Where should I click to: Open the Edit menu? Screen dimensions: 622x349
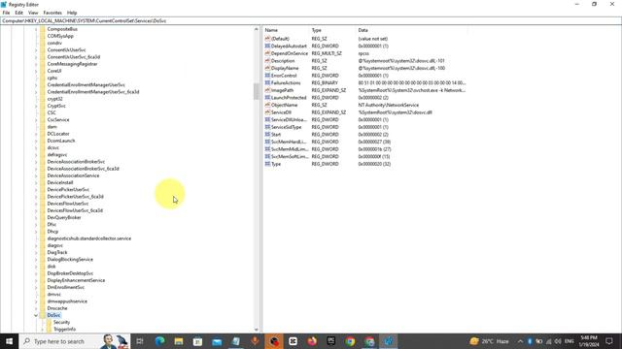[18, 13]
